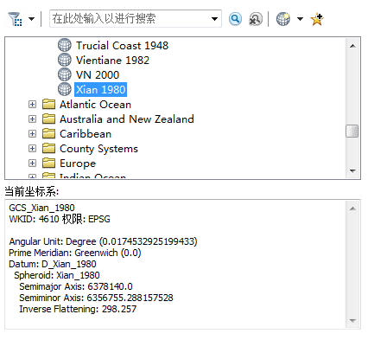Click the tree list scrollbar thumb
The width and height of the screenshot is (368, 340).
pyautogui.click(x=352, y=132)
